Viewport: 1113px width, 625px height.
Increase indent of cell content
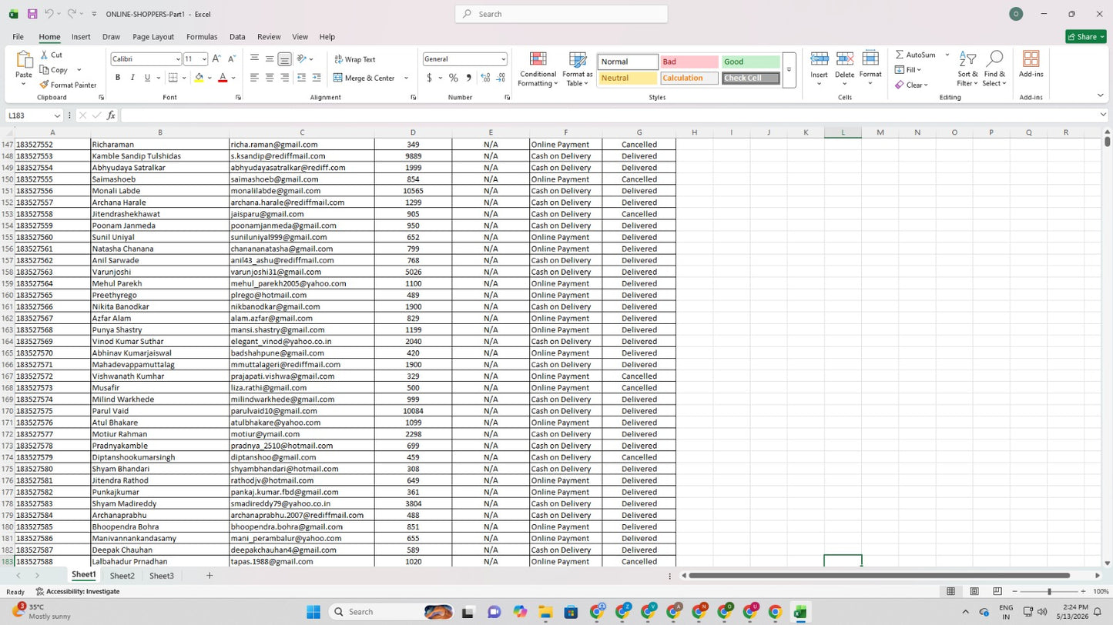[x=317, y=78]
